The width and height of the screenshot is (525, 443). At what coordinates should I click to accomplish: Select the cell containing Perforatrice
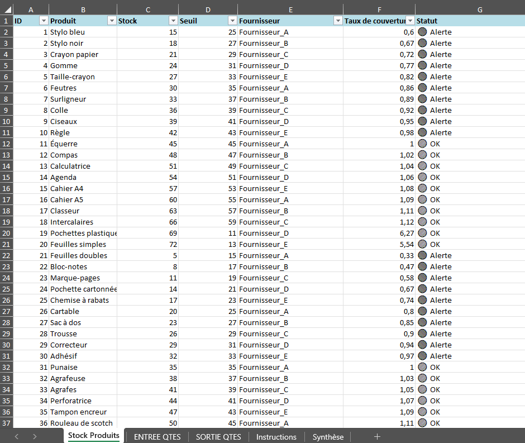[83, 401]
